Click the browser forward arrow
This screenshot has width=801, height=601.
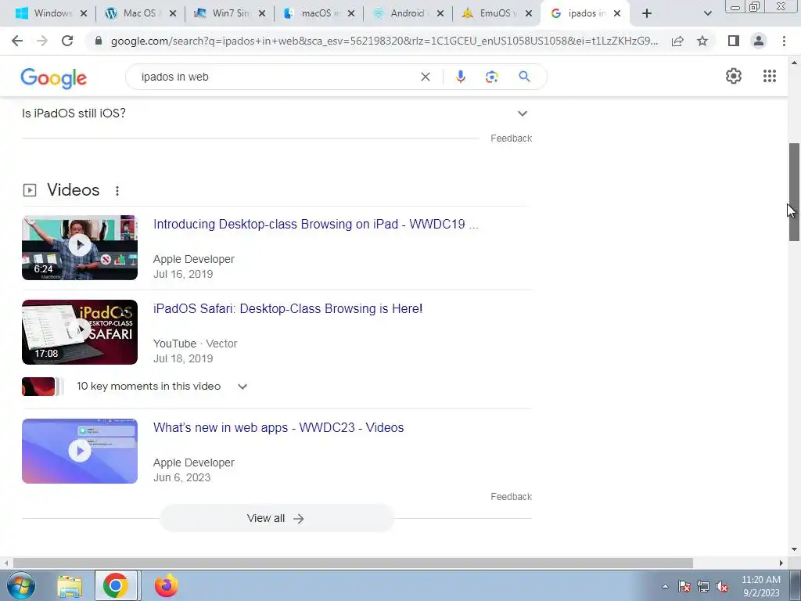tap(42, 41)
